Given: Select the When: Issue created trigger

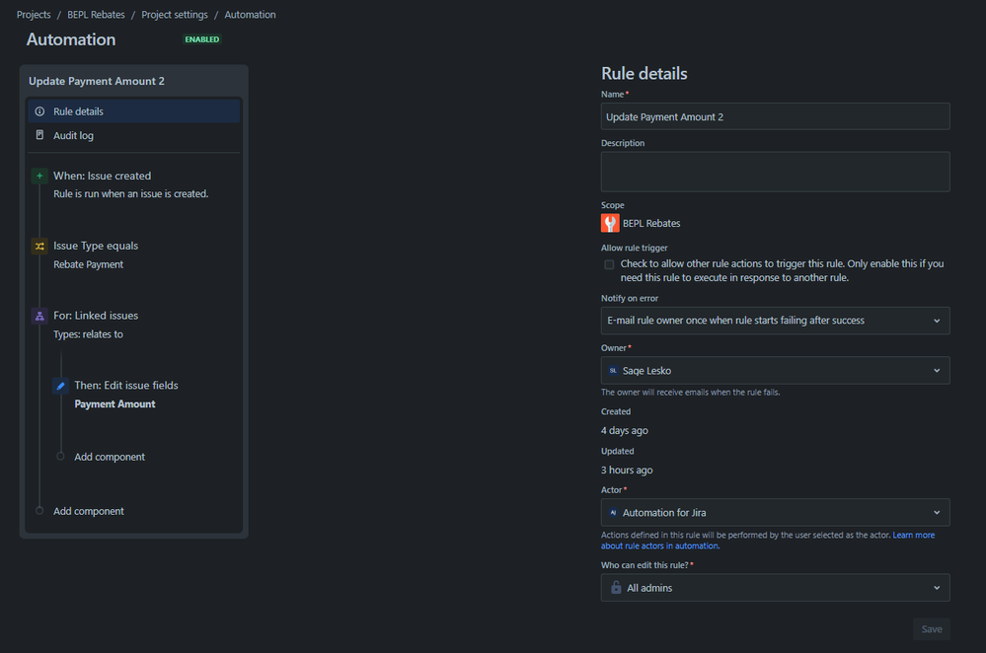Looking at the screenshot, I should pyautogui.click(x=102, y=176).
